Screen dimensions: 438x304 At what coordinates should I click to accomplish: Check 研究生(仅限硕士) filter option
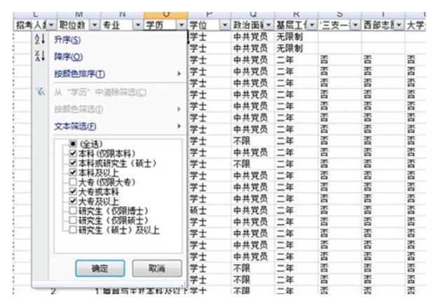coord(73,220)
